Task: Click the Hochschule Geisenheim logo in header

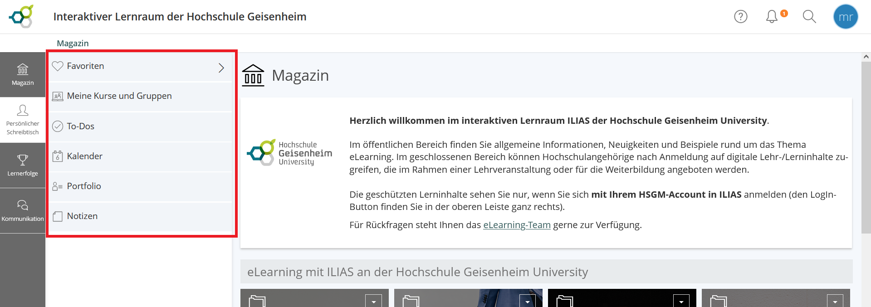Action: (21, 16)
